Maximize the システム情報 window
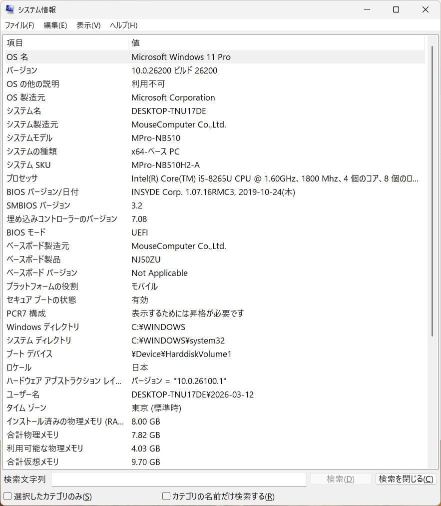This screenshot has height=506, width=441. click(x=396, y=9)
